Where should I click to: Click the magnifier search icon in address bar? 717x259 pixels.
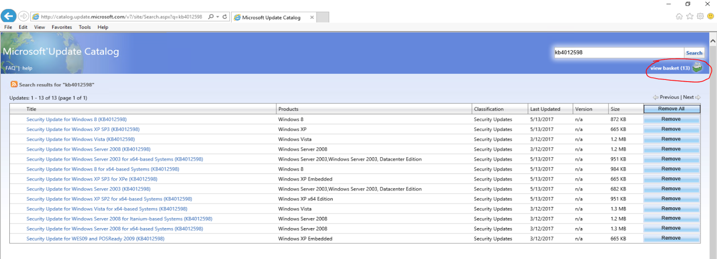211,17
